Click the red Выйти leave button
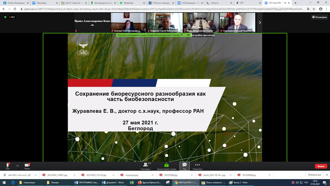 point(320,166)
